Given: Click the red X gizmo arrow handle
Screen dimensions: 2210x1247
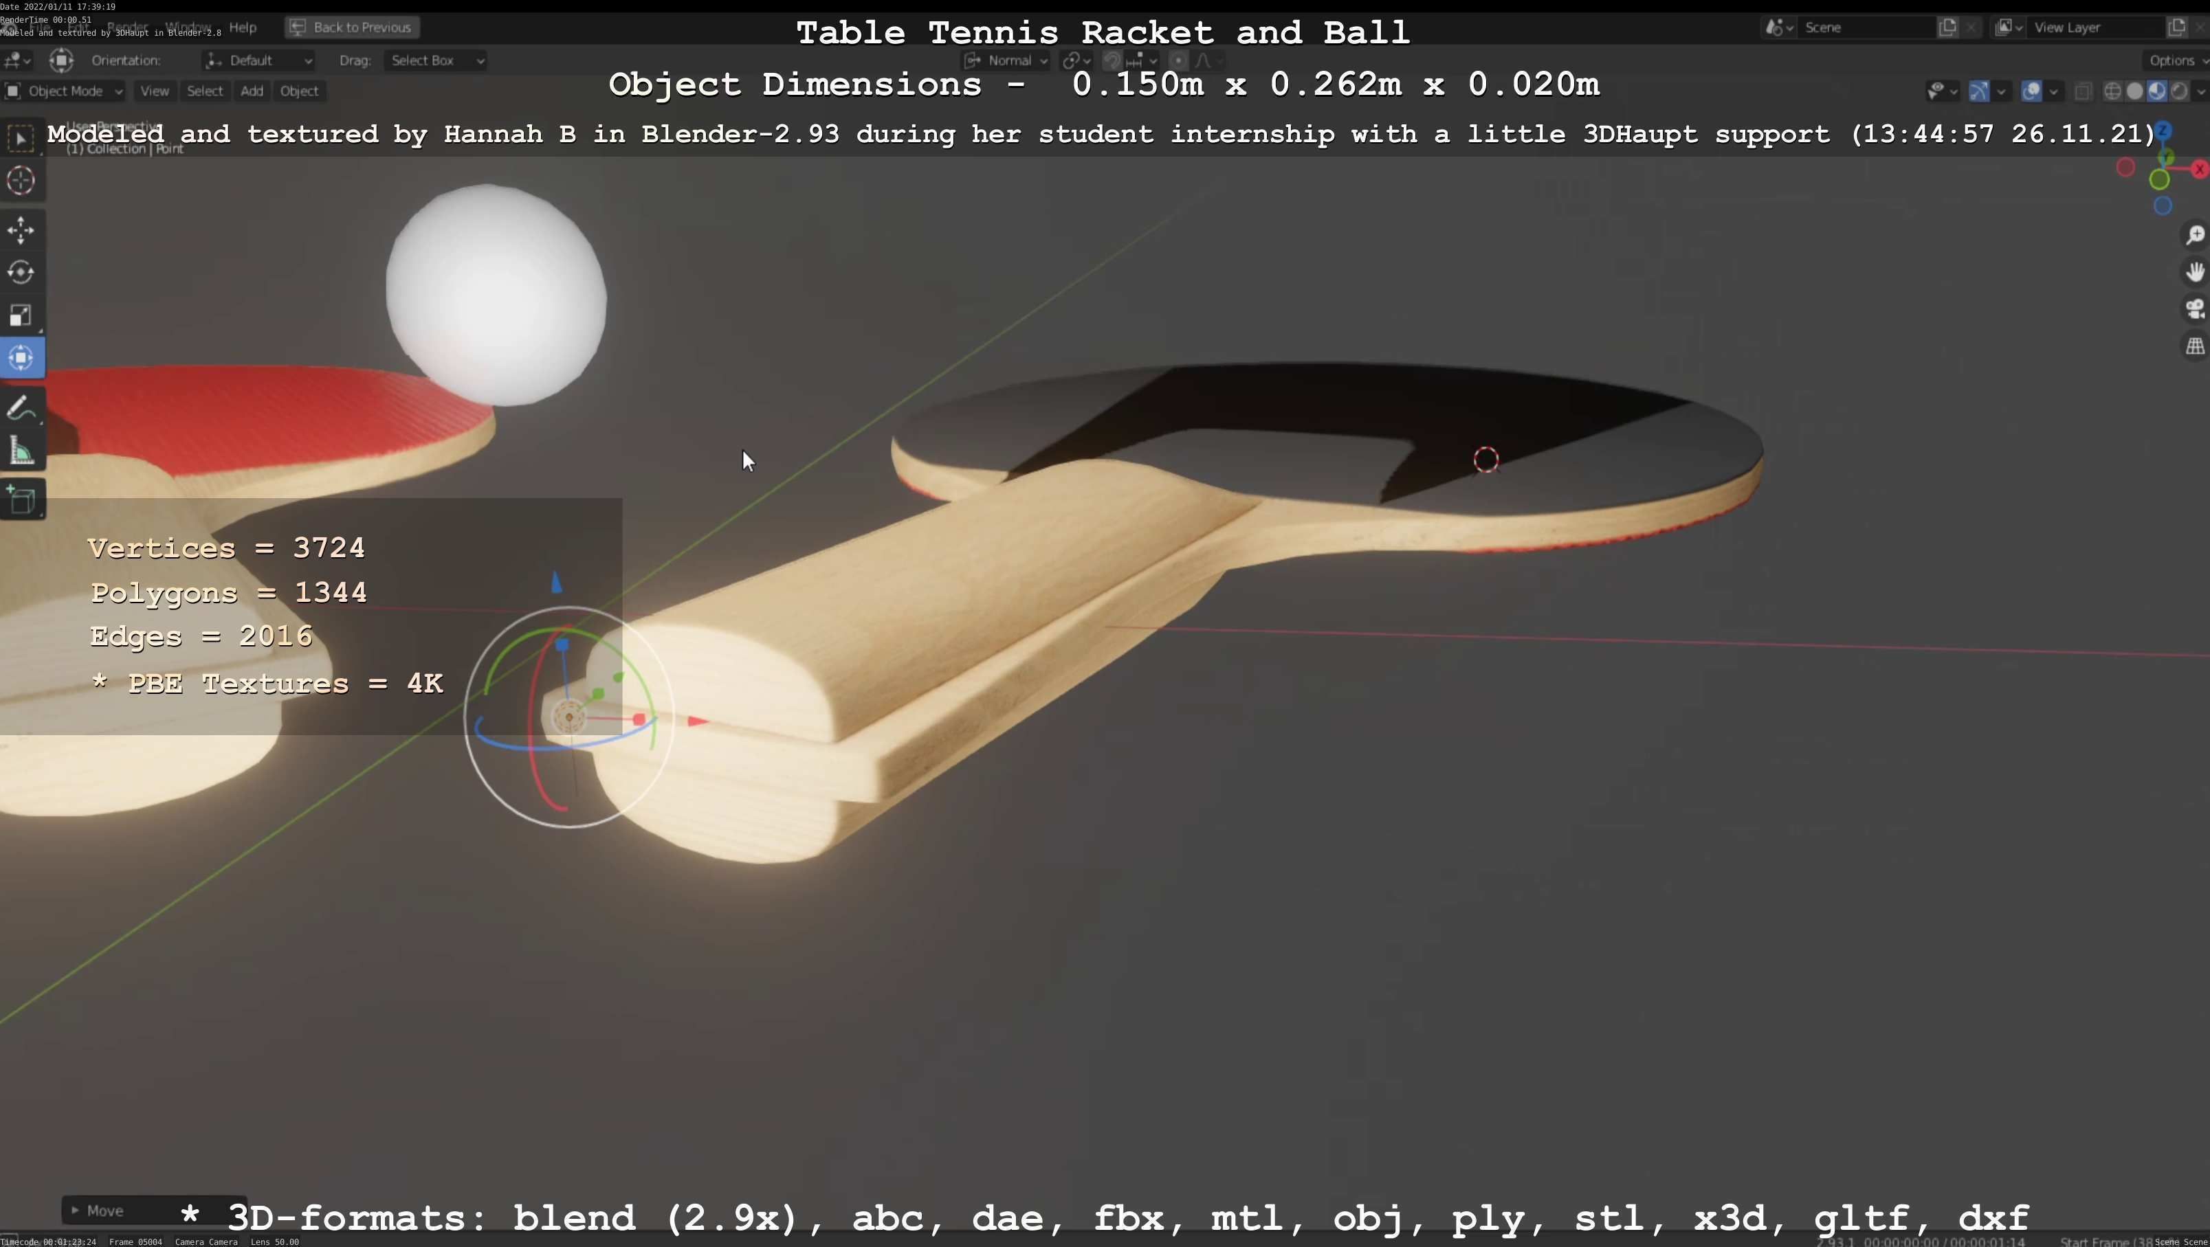Looking at the screenshot, I should 698,722.
